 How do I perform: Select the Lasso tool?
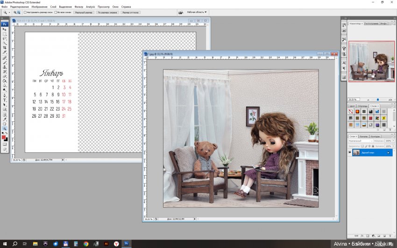(x=5, y=38)
